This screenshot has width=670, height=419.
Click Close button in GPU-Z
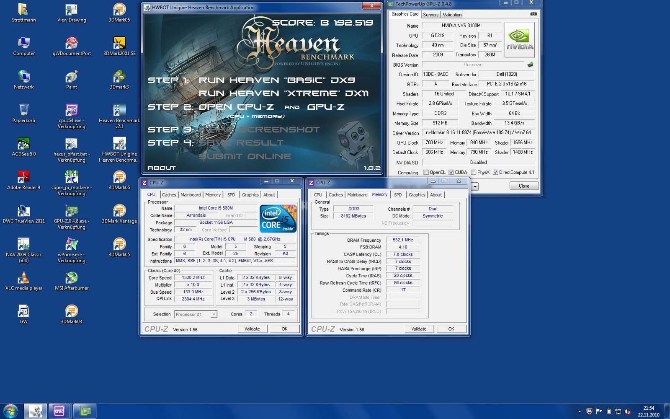(524, 186)
